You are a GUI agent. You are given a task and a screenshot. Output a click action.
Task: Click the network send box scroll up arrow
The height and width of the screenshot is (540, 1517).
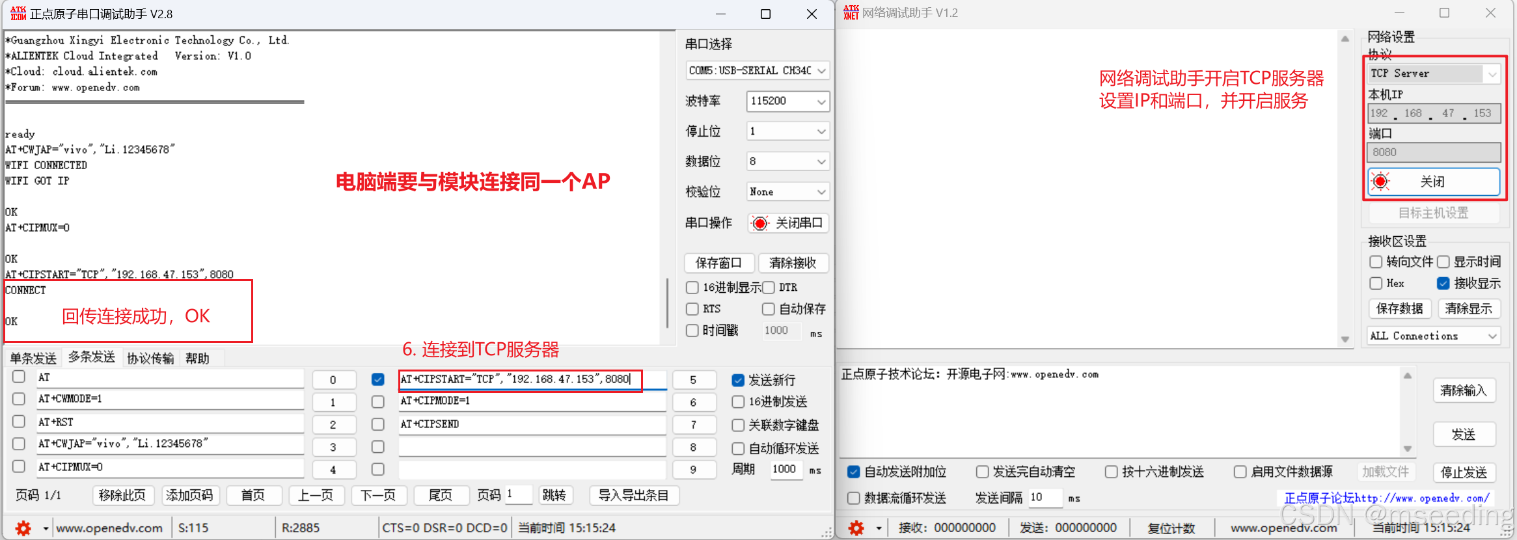pos(1407,376)
